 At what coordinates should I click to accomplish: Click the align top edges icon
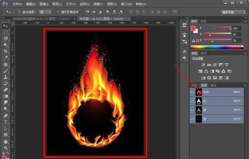click(87, 12)
